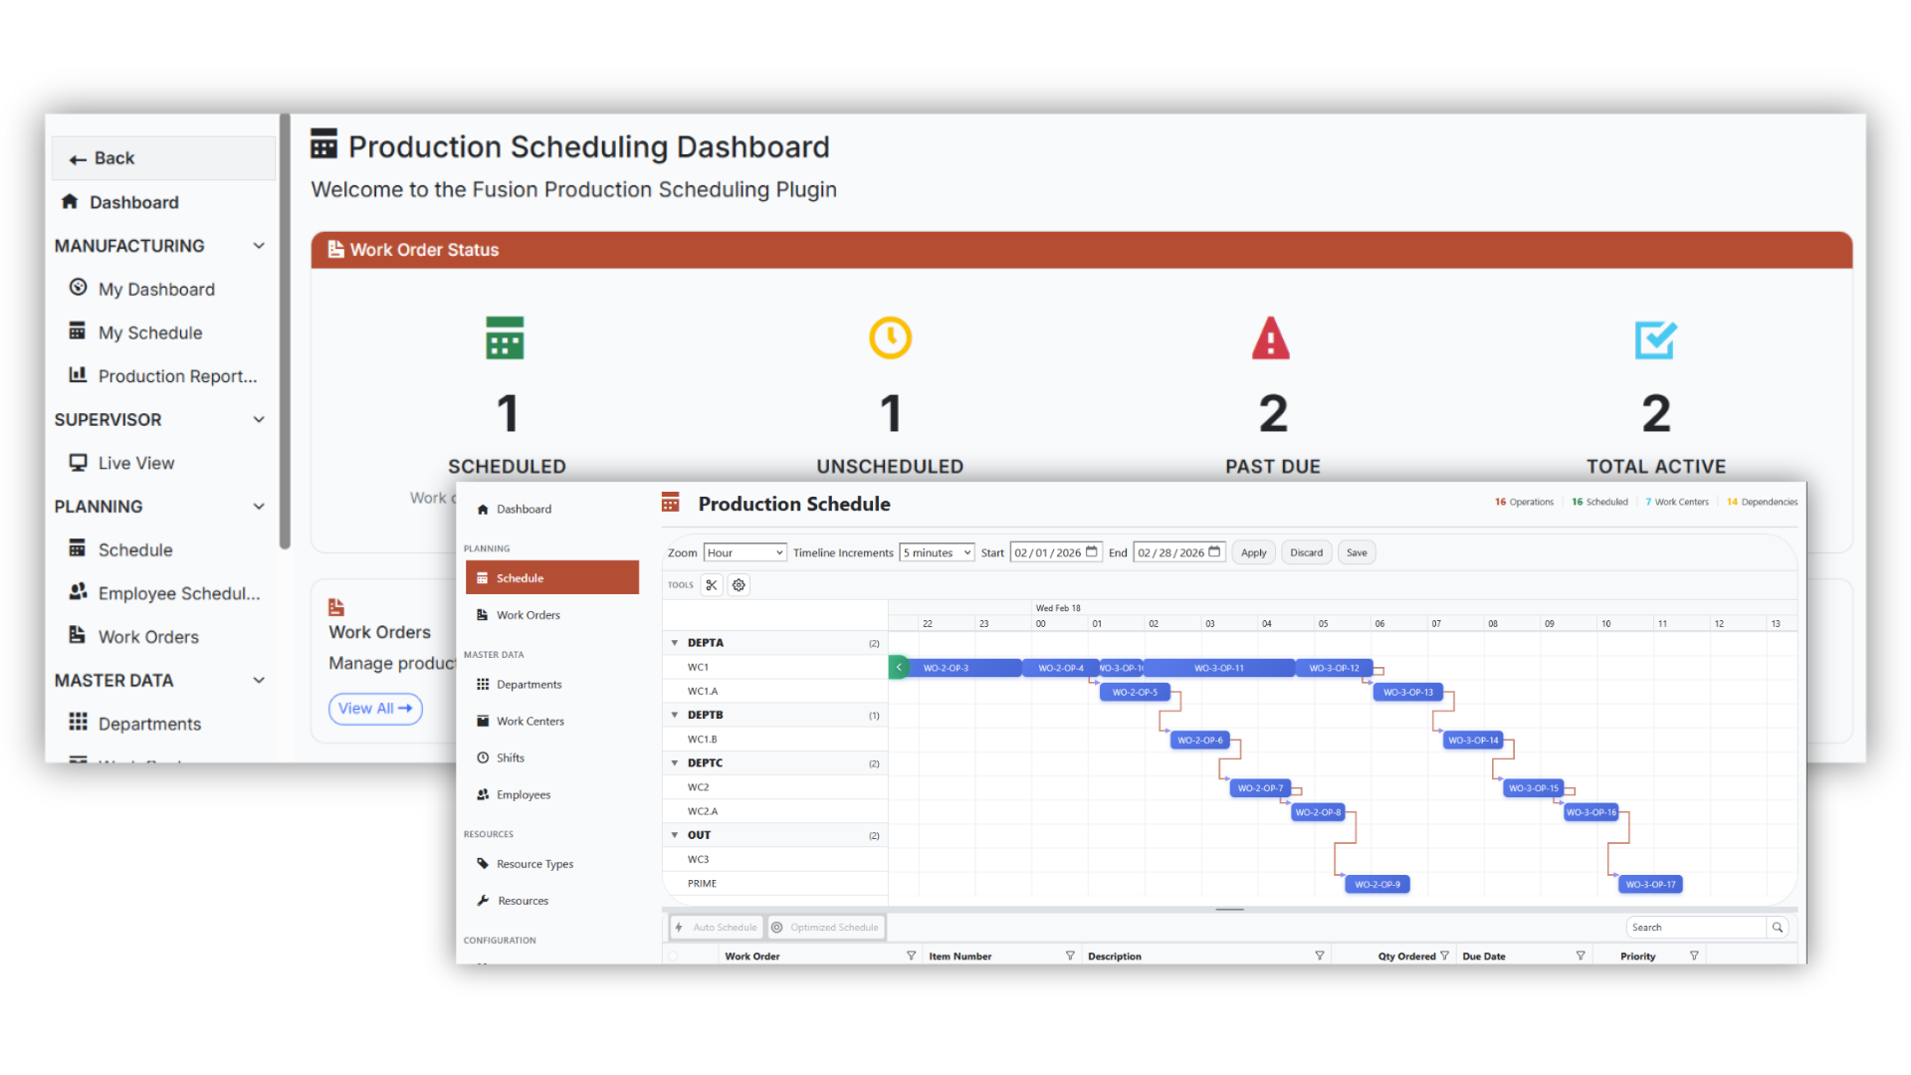
Task: Filter the Description column
Action: [1320, 956]
